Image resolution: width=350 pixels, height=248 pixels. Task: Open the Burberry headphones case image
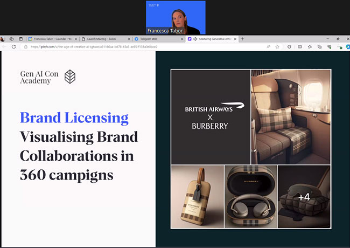point(251,197)
